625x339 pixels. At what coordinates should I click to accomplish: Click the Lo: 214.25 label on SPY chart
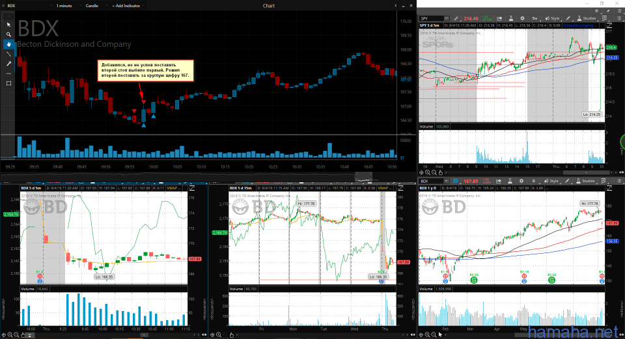coord(590,115)
